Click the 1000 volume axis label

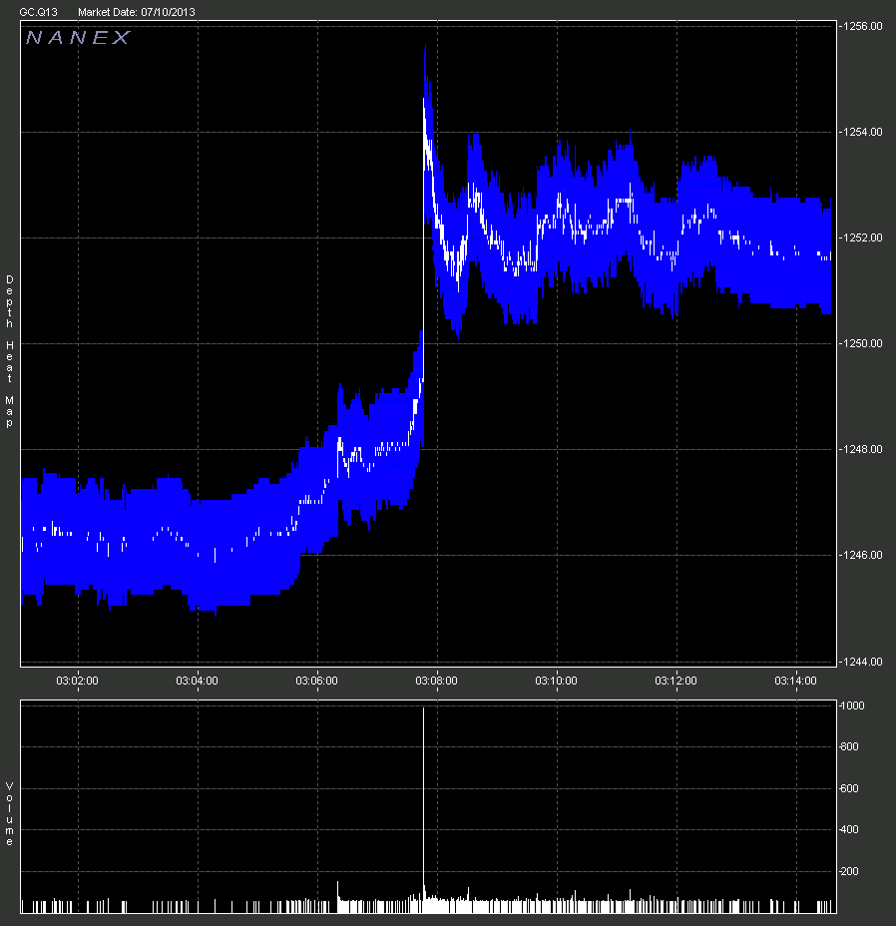click(851, 705)
